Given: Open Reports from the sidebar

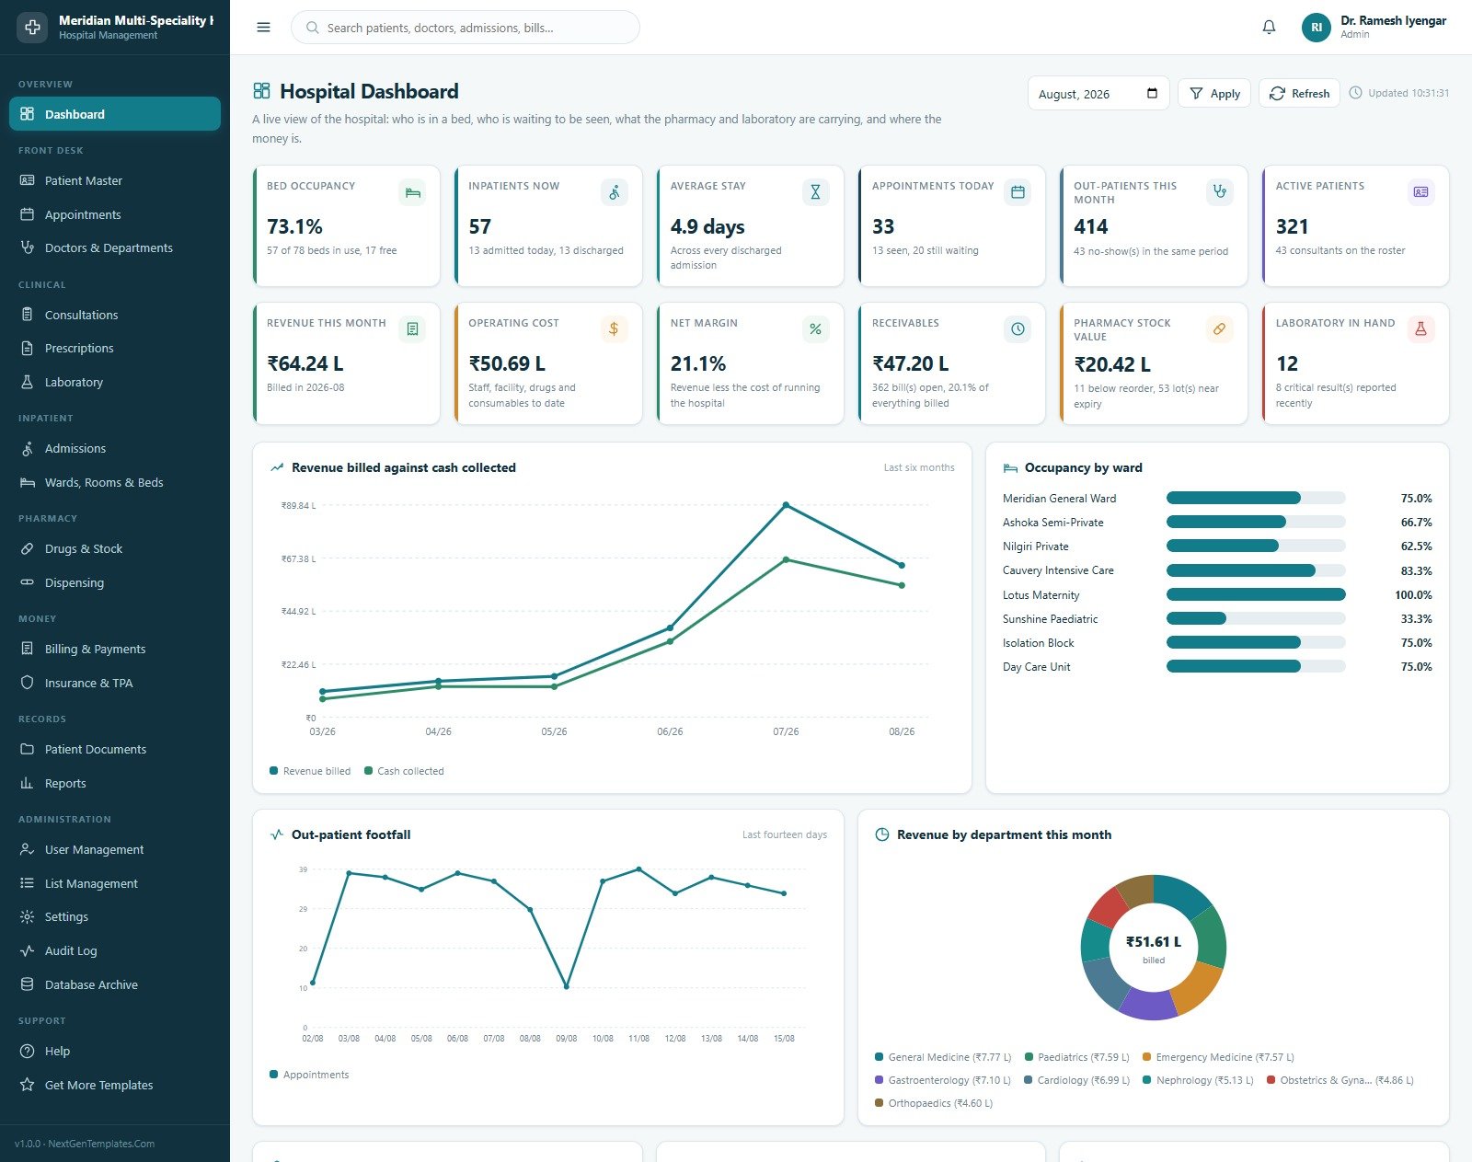Looking at the screenshot, I should click(115, 783).
